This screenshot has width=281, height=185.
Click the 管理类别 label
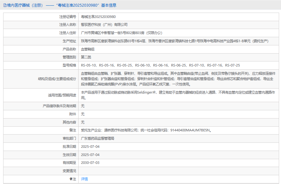69,57
